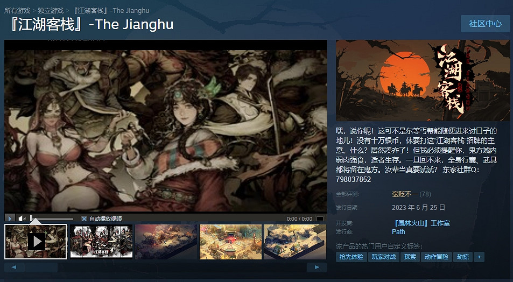
Task: Select the 抢先体验 tag
Action: [352, 257]
